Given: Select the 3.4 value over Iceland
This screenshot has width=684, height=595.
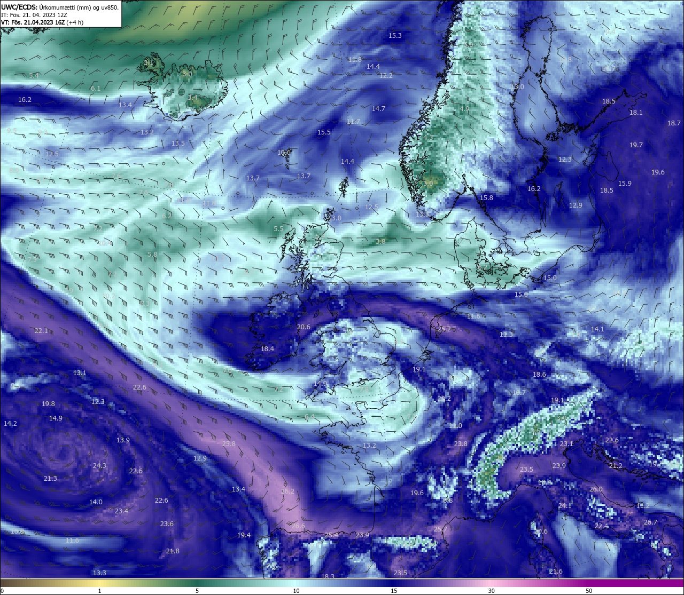Looking at the screenshot, I should 192,98.
